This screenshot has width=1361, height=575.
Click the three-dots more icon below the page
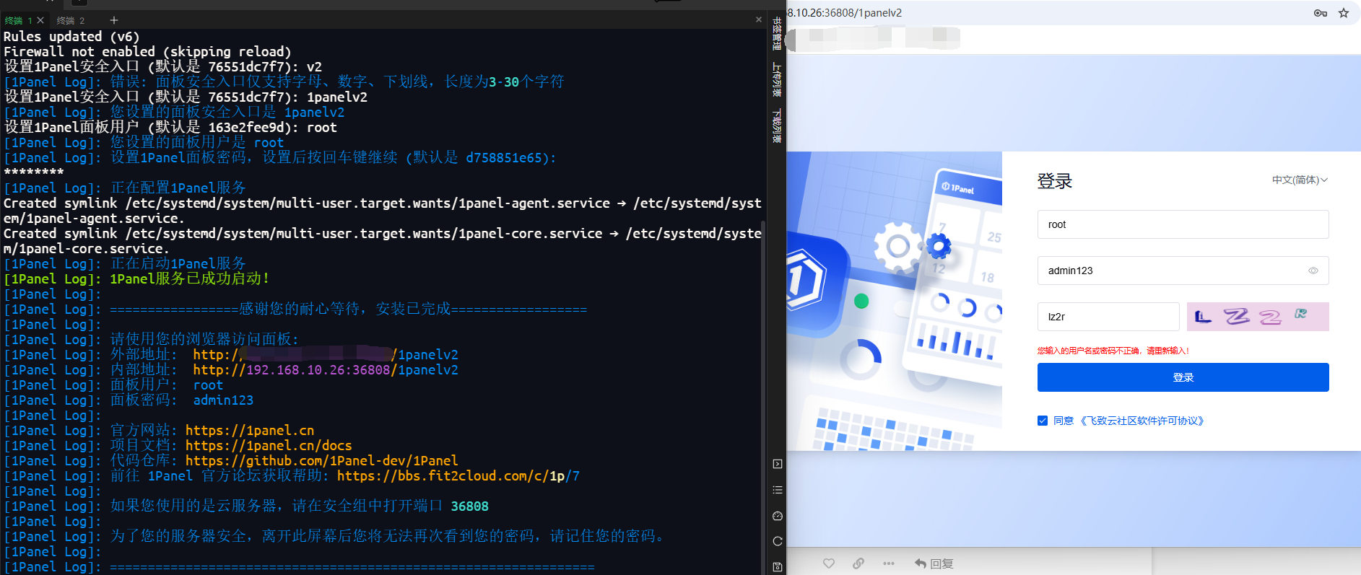(889, 563)
